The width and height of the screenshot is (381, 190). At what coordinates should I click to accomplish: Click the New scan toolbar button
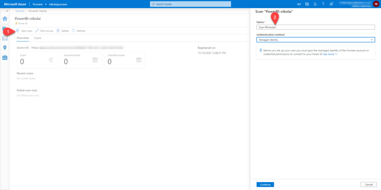click(24, 31)
